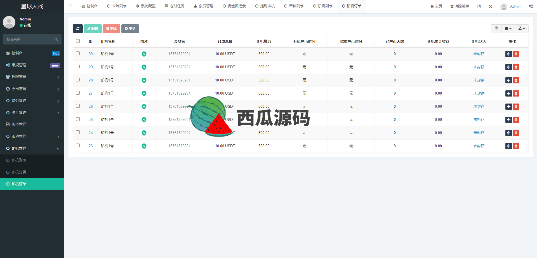537x258 pixels.
Task: Check the checkbox for row ID 27
Action: click(78, 93)
